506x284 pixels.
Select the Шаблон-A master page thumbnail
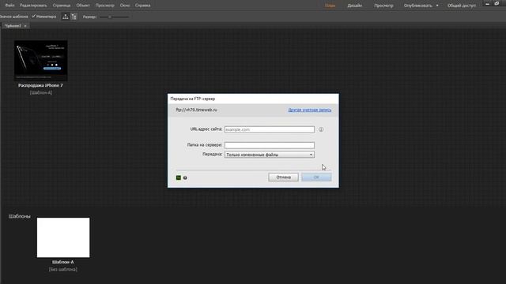pos(63,237)
